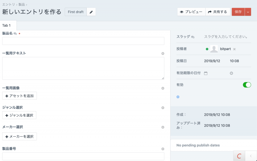Open the time picker clock for 有効期限
This screenshot has height=161, width=257.
pyautogui.click(x=231, y=73)
